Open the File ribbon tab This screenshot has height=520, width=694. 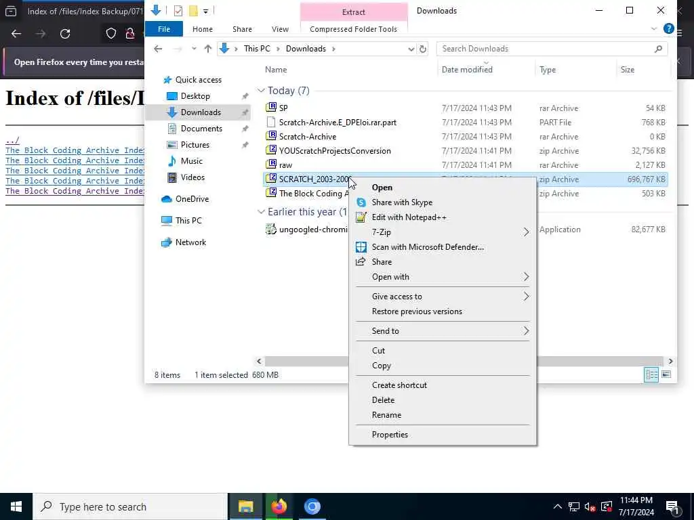164,28
